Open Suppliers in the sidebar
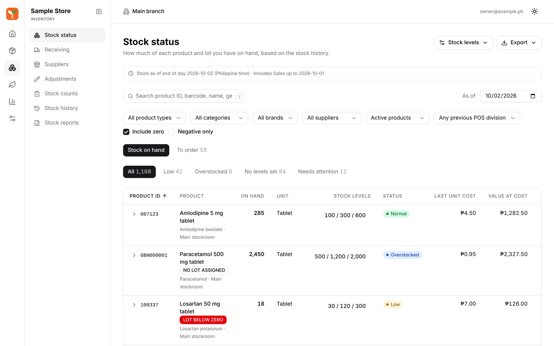Screen dimensions: 554x346 [x=68, y=64]
